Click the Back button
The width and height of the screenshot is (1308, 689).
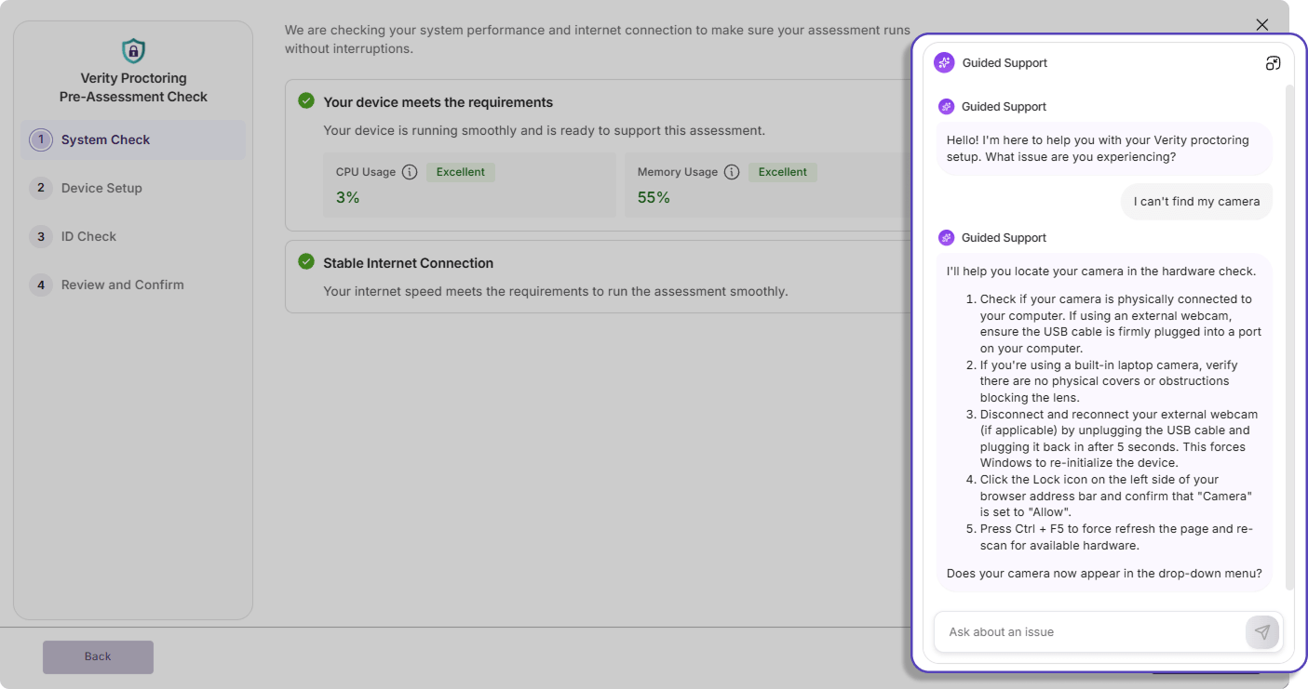point(98,656)
